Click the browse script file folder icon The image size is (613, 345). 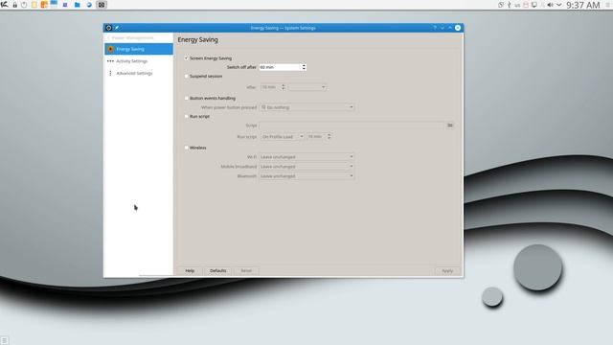[450, 126]
